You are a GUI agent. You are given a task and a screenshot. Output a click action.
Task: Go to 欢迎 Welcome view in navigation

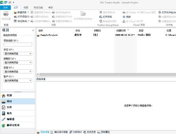click(18, 95)
